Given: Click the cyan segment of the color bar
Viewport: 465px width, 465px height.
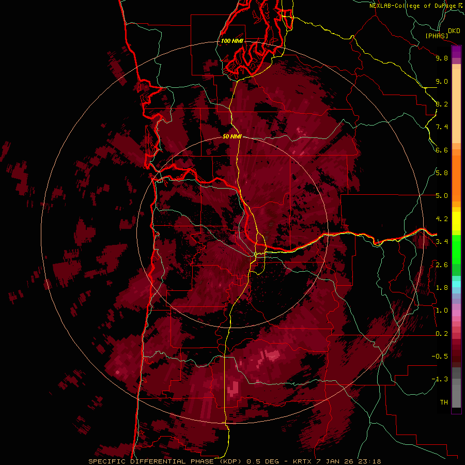Looking at the screenshot, I should pos(456,284).
